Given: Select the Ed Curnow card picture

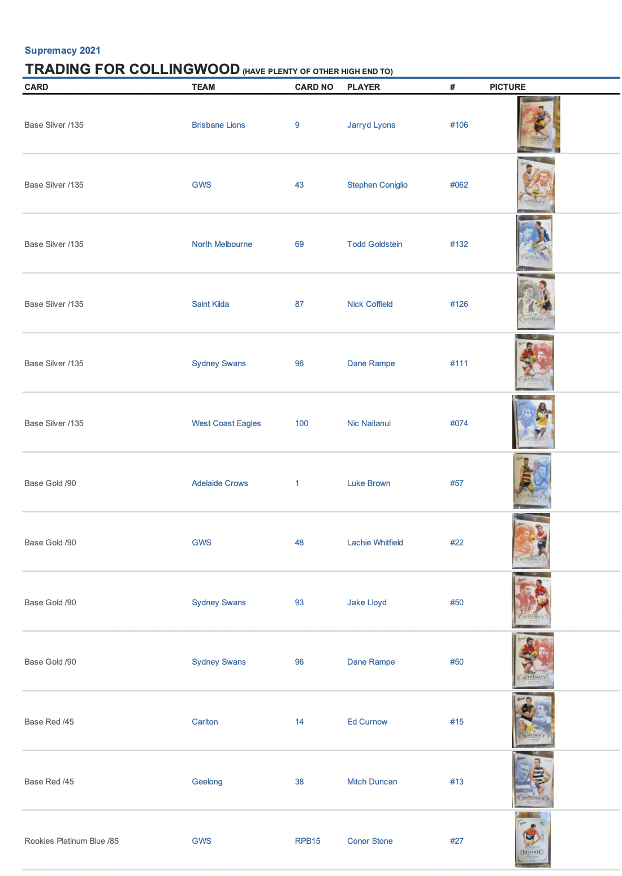Looking at the screenshot, I should coord(533,721).
